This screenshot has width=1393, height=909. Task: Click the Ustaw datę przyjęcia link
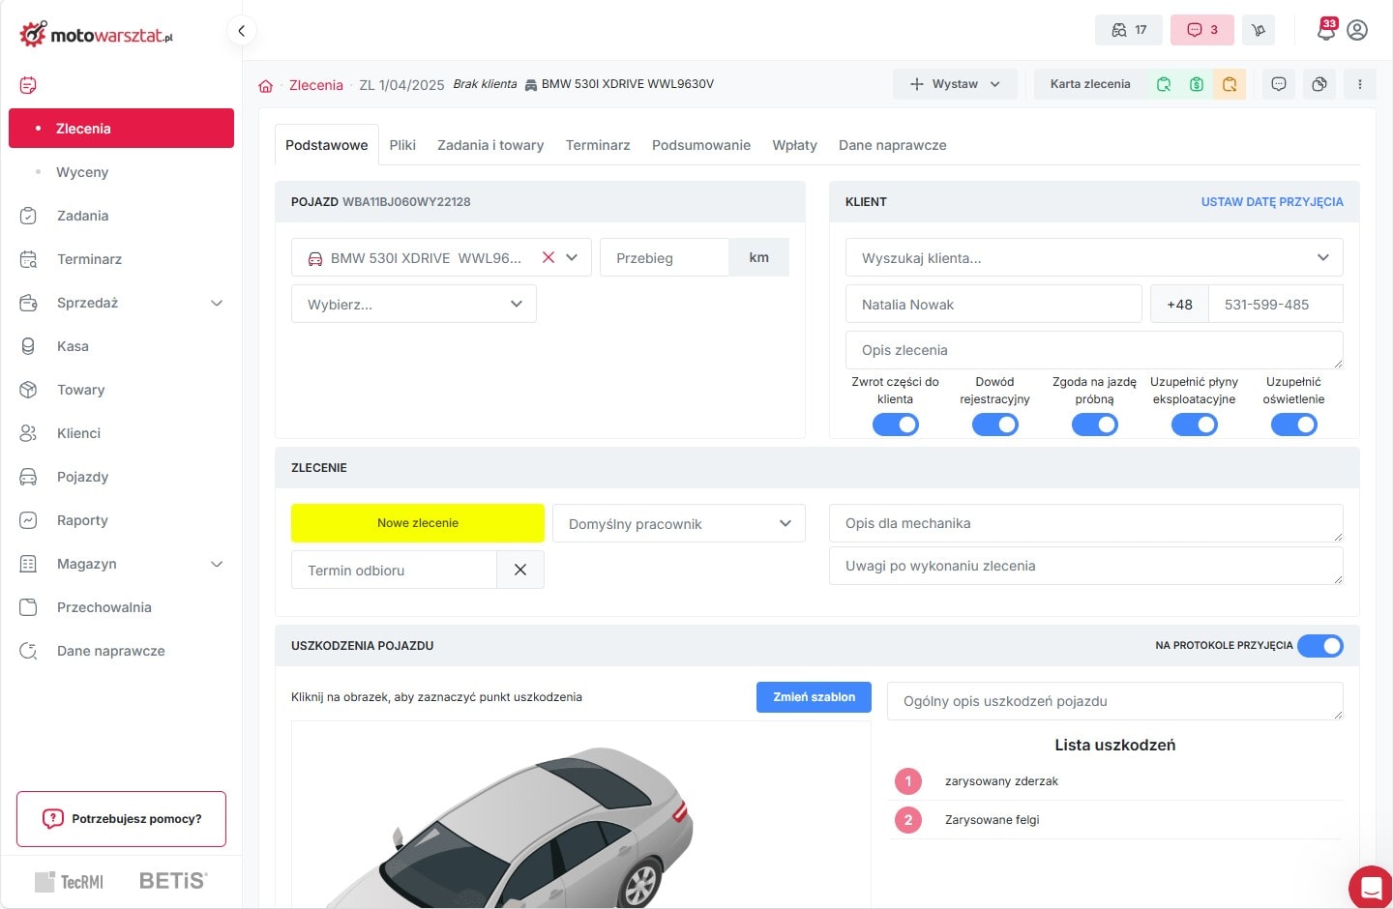pyautogui.click(x=1271, y=202)
